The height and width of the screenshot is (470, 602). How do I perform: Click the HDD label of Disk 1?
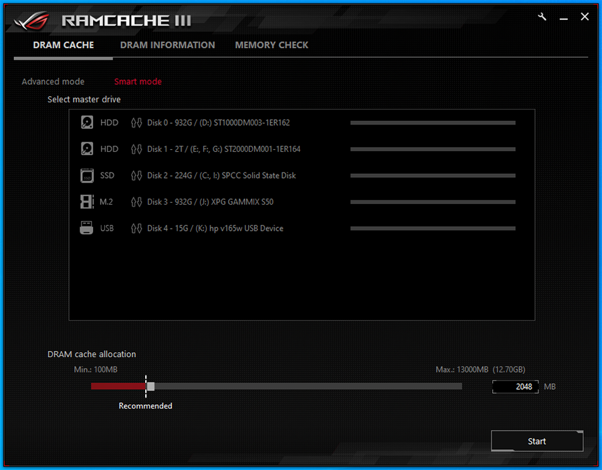pyautogui.click(x=109, y=149)
